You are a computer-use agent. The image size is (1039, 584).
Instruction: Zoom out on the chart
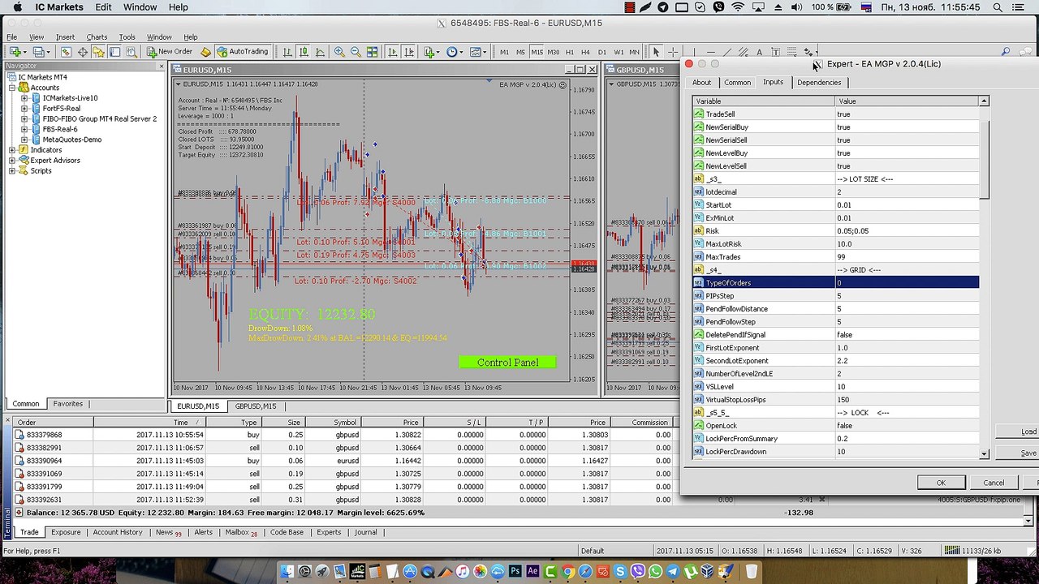pyautogui.click(x=356, y=52)
